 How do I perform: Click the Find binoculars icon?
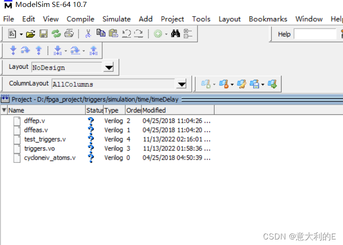click(x=176, y=33)
